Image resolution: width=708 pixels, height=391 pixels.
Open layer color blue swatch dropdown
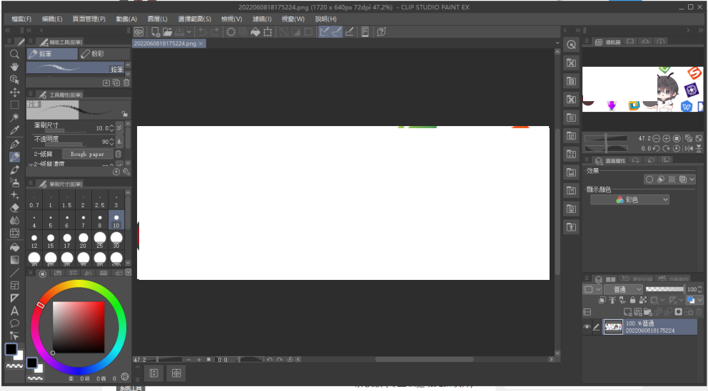[x=694, y=301]
